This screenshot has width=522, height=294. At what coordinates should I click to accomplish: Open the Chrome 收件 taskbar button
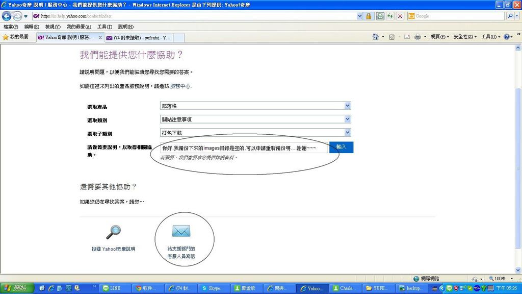147,288
